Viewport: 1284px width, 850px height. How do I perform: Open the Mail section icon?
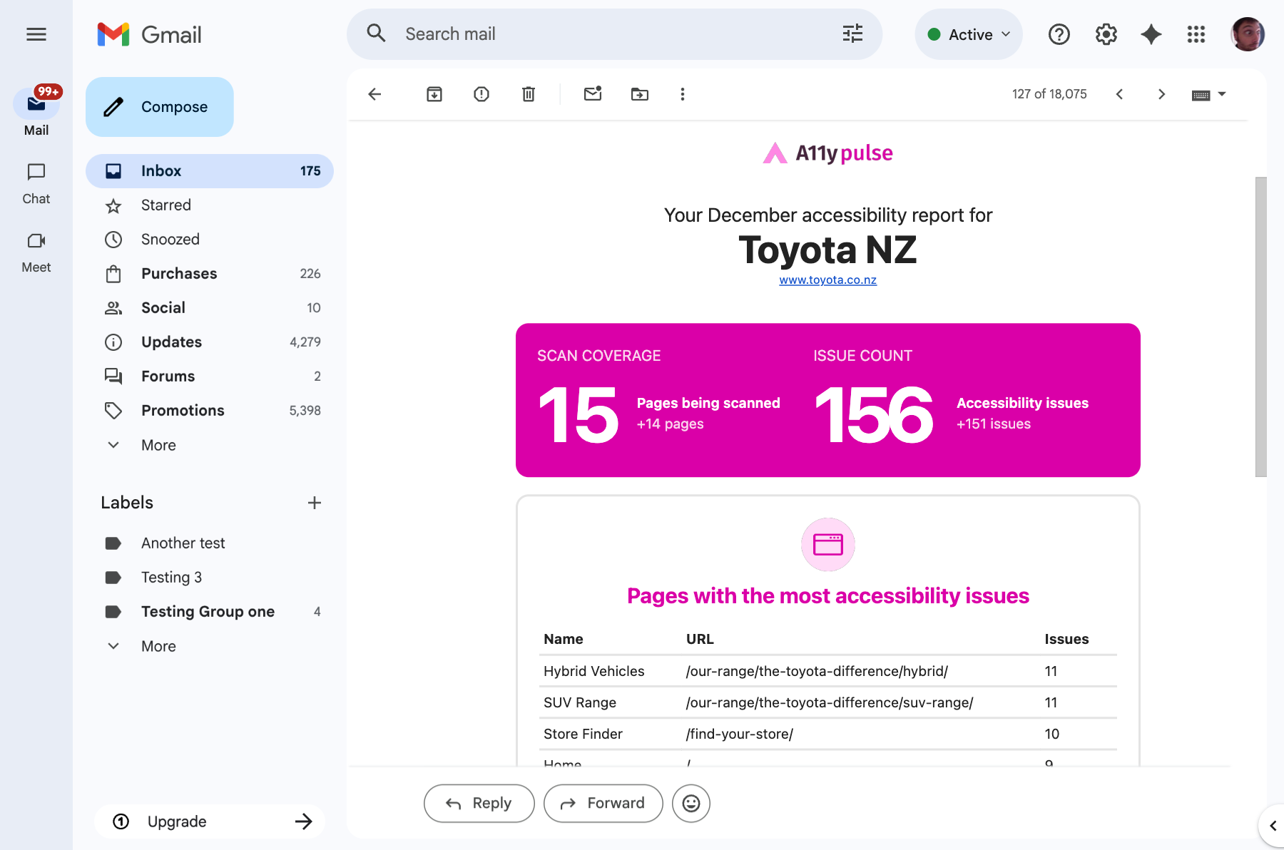[36, 104]
